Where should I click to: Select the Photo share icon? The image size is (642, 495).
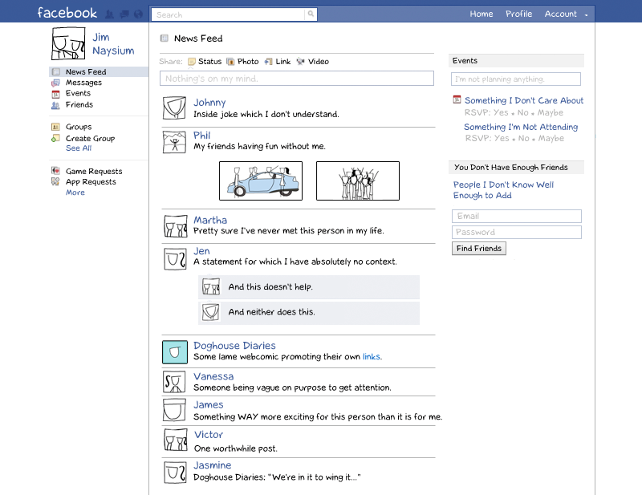click(230, 62)
